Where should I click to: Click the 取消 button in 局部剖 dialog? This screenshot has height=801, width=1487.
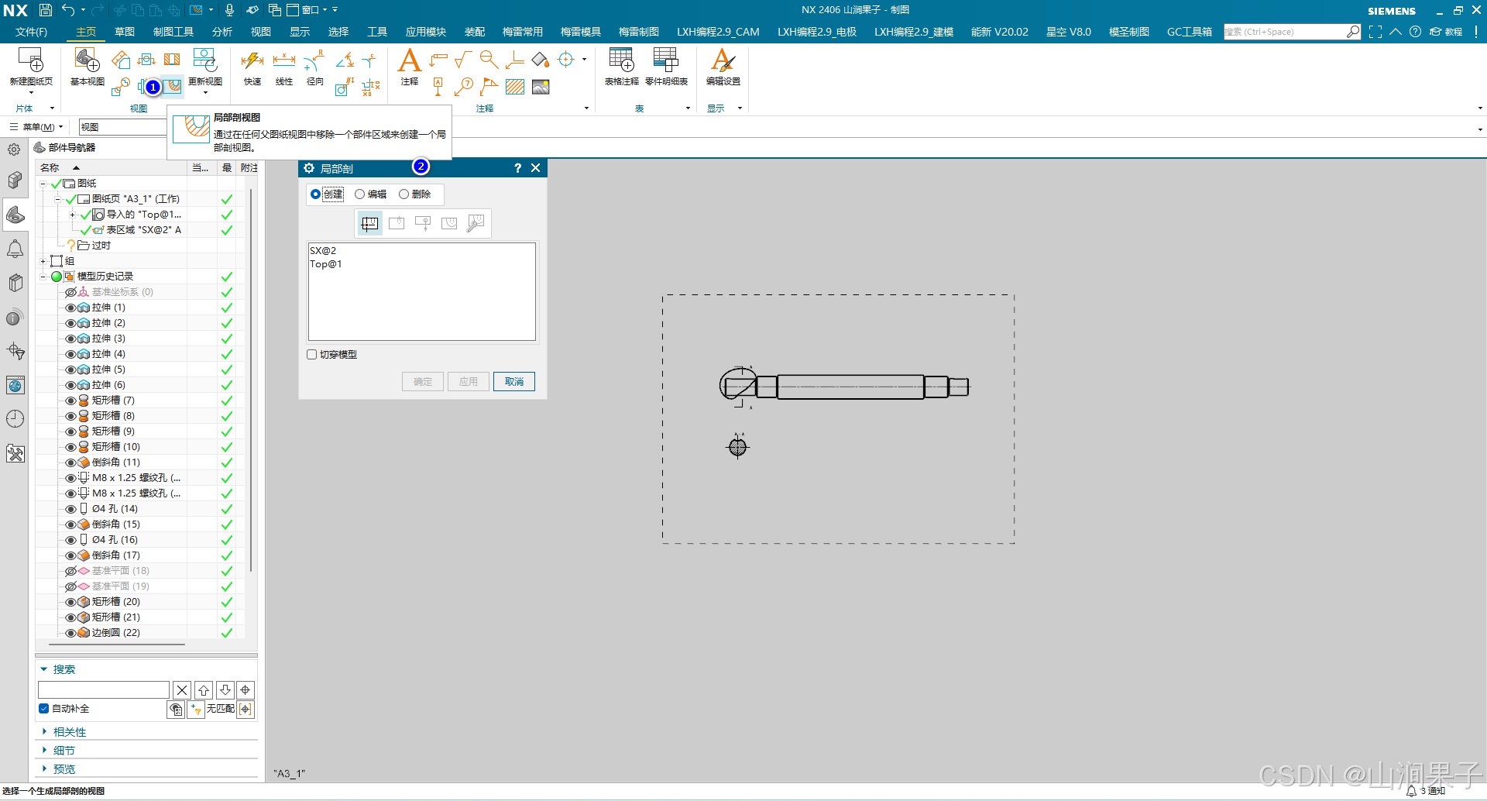tap(514, 381)
